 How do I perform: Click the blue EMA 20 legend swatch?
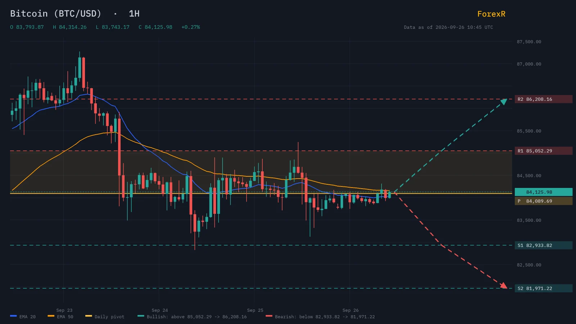tap(13, 316)
